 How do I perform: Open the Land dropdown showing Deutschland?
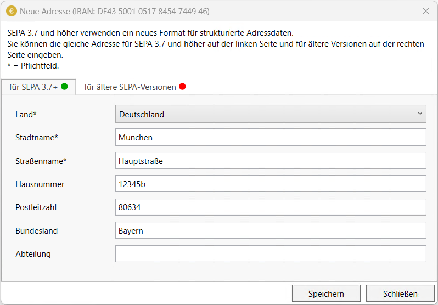(271, 114)
